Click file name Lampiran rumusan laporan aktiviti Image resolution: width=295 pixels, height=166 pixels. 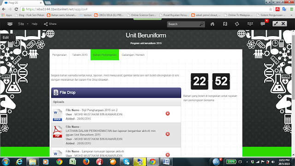[x=103, y=151]
